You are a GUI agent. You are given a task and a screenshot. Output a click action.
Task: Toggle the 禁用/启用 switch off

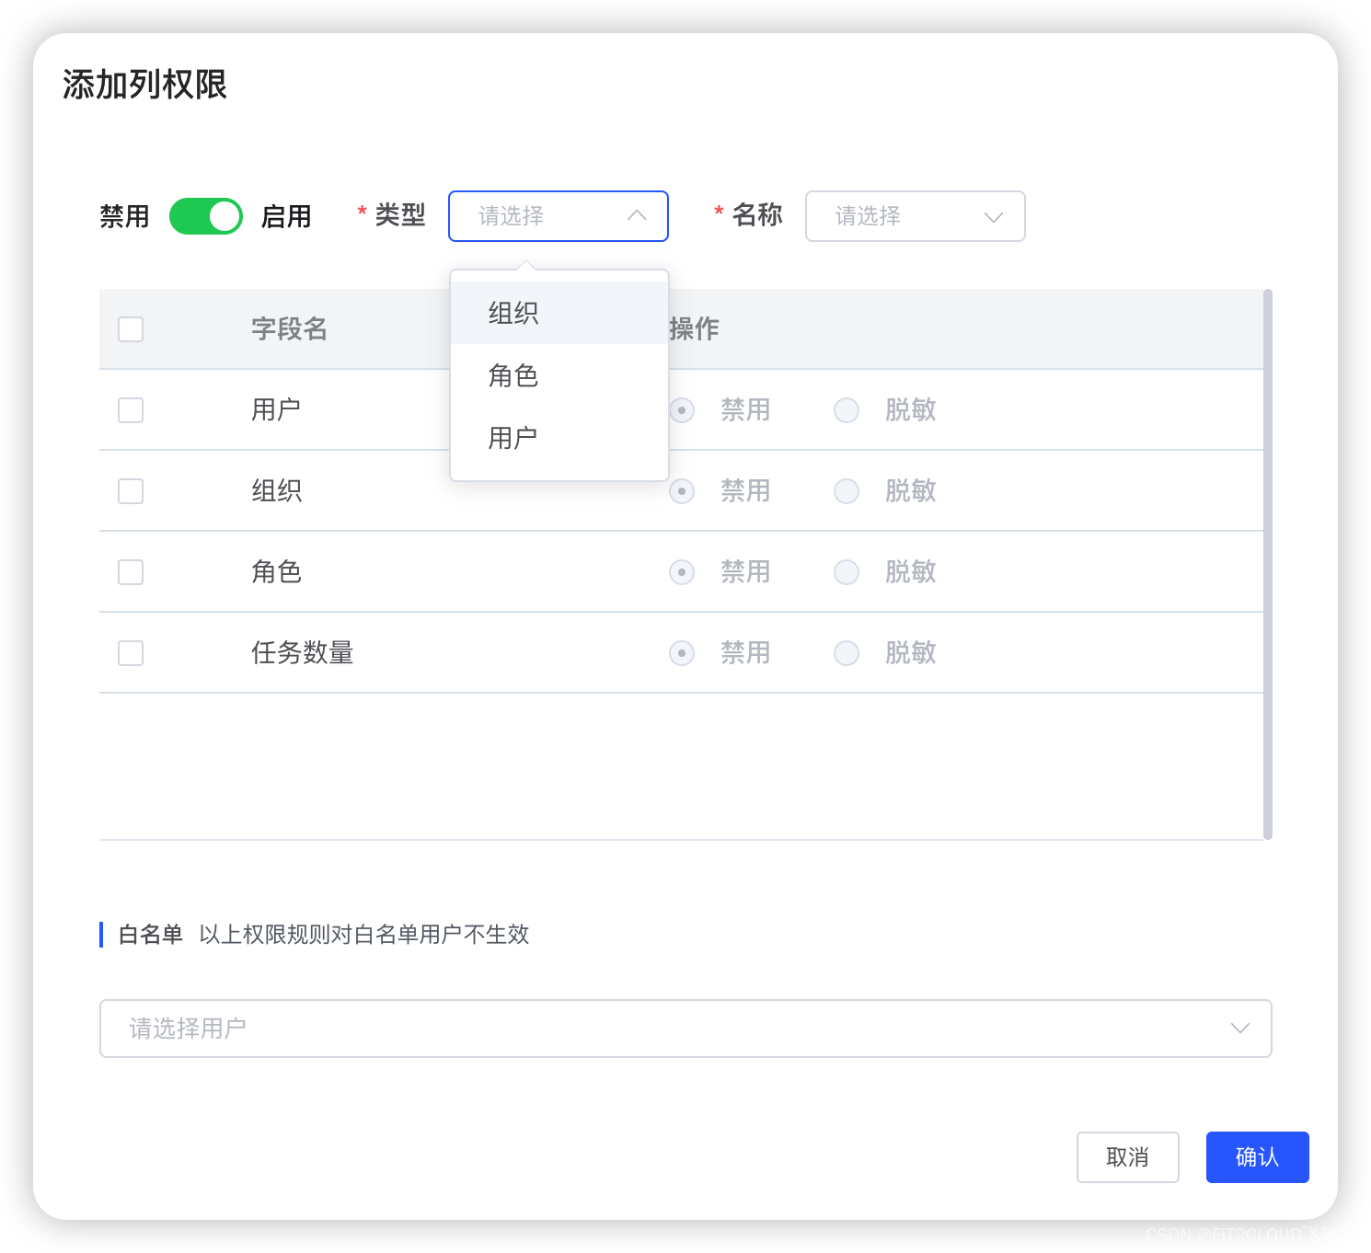click(205, 216)
